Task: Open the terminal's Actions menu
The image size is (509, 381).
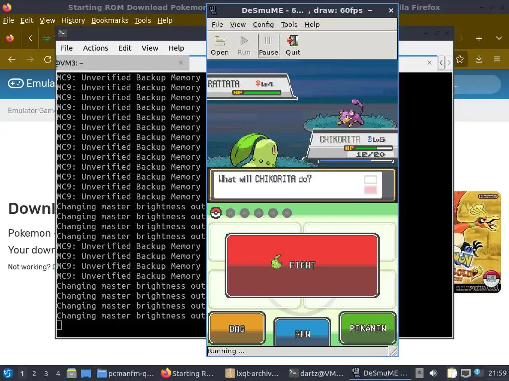Action: tap(95, 48)
